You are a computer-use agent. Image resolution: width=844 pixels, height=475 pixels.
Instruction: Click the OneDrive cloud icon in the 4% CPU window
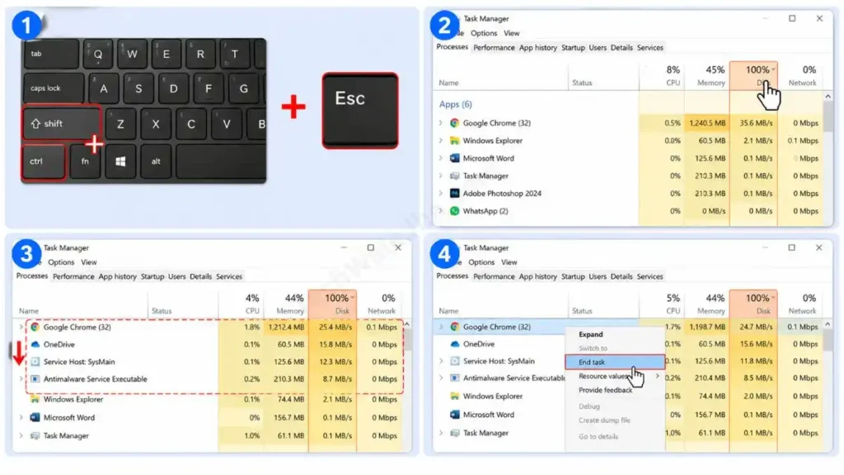[35, 344]
